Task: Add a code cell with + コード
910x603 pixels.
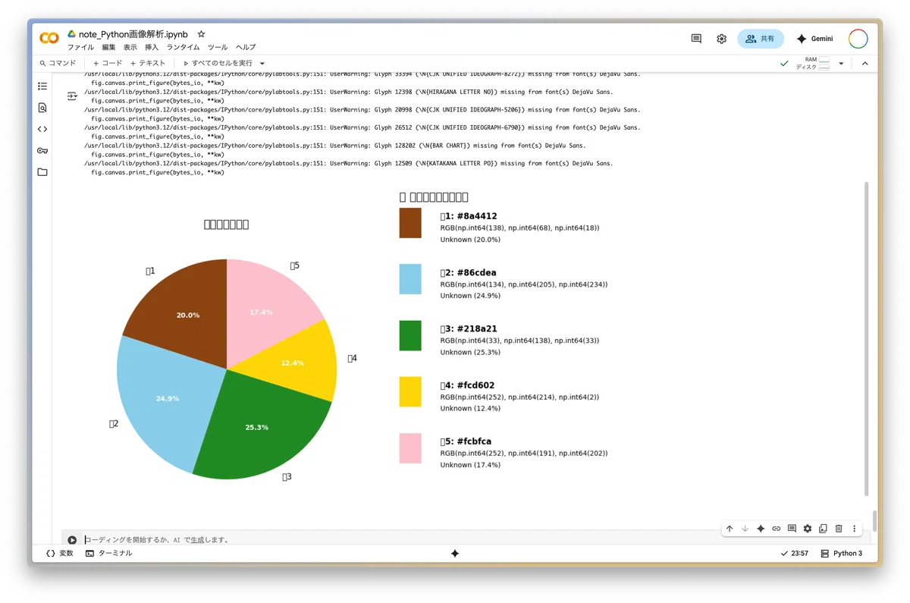Action: (x=107, y=64)
